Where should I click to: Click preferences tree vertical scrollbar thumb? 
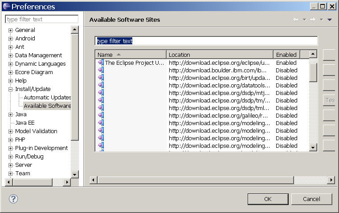click(x=74, y=87)
